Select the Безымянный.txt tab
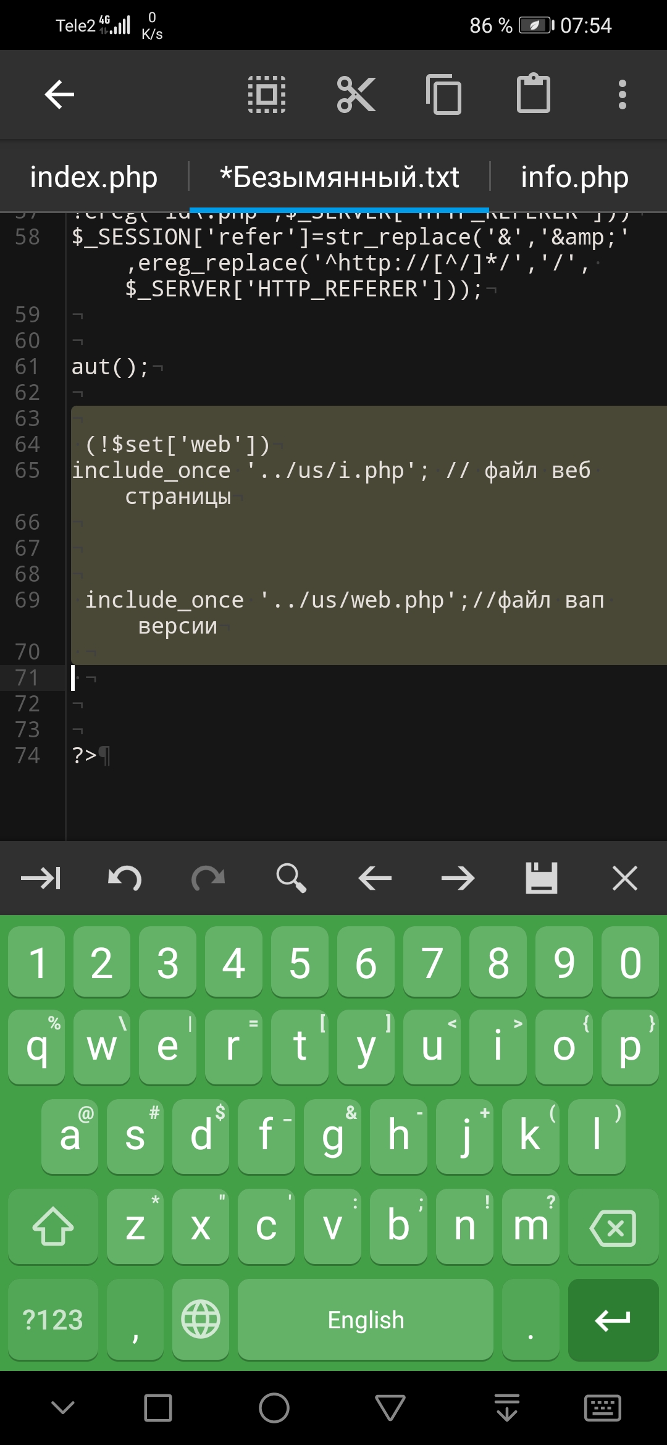Screen dimensions: 667x1445 (x=339, y=177)
